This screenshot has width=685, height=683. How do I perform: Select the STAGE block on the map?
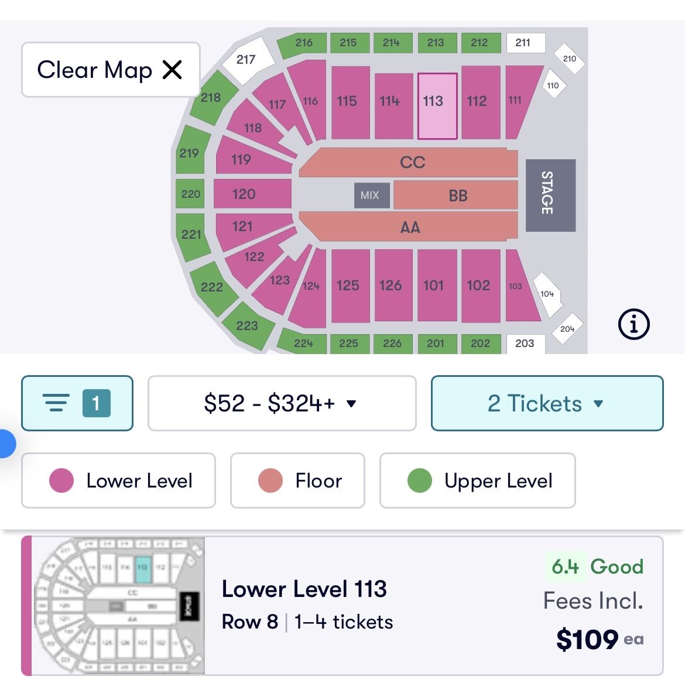tap(550, 195)
